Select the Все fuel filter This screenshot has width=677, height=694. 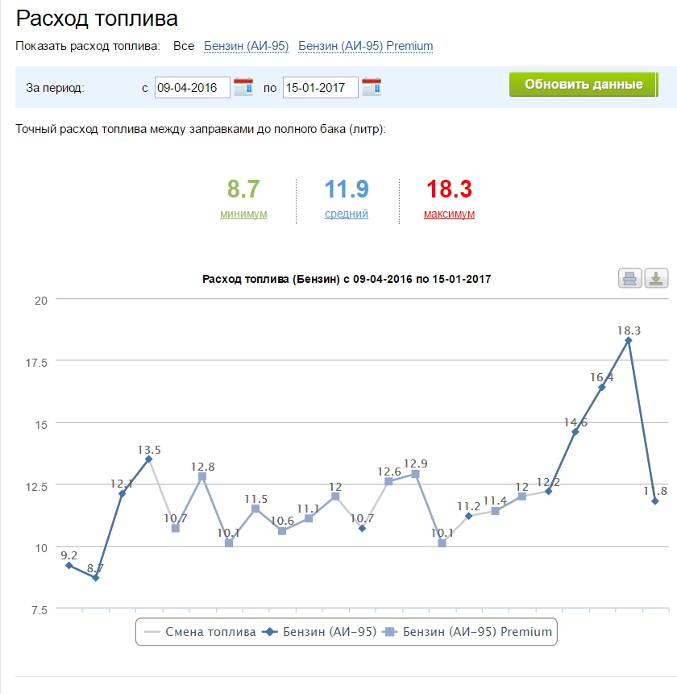pyautogui.click(x=184, y=46)
